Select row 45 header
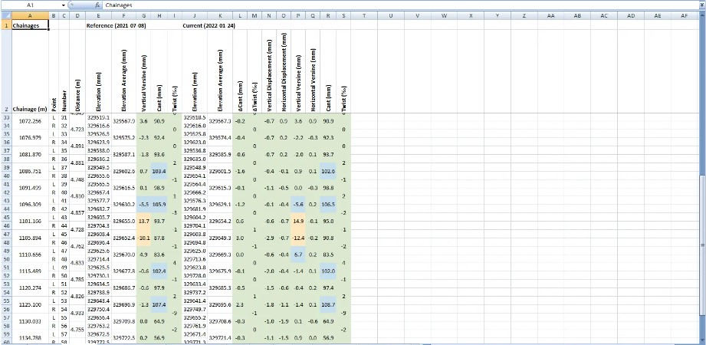 (5, 220)
